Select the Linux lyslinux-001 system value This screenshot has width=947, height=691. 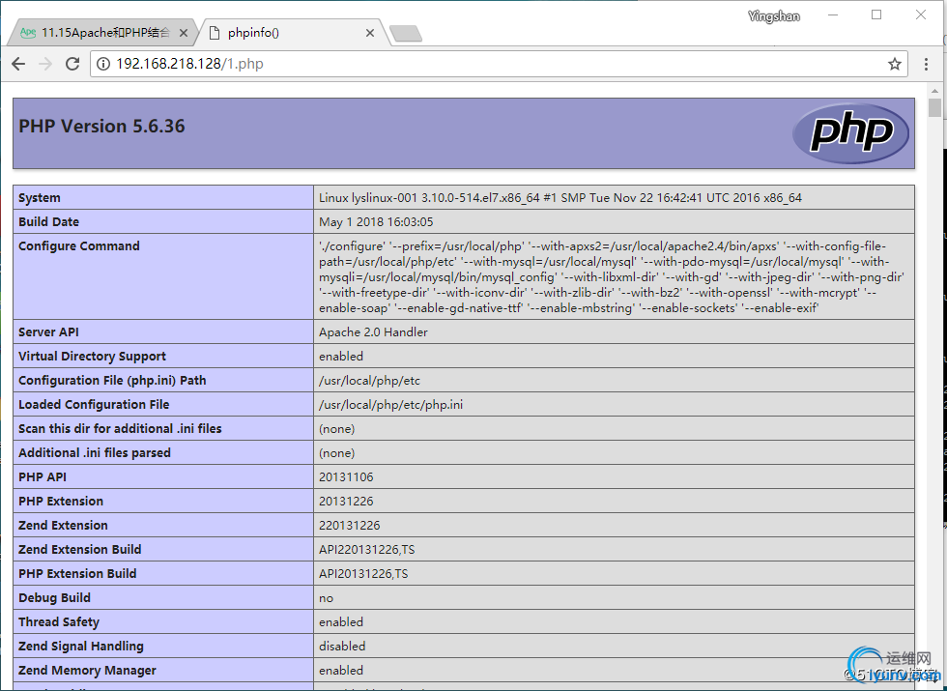(560, 197)
